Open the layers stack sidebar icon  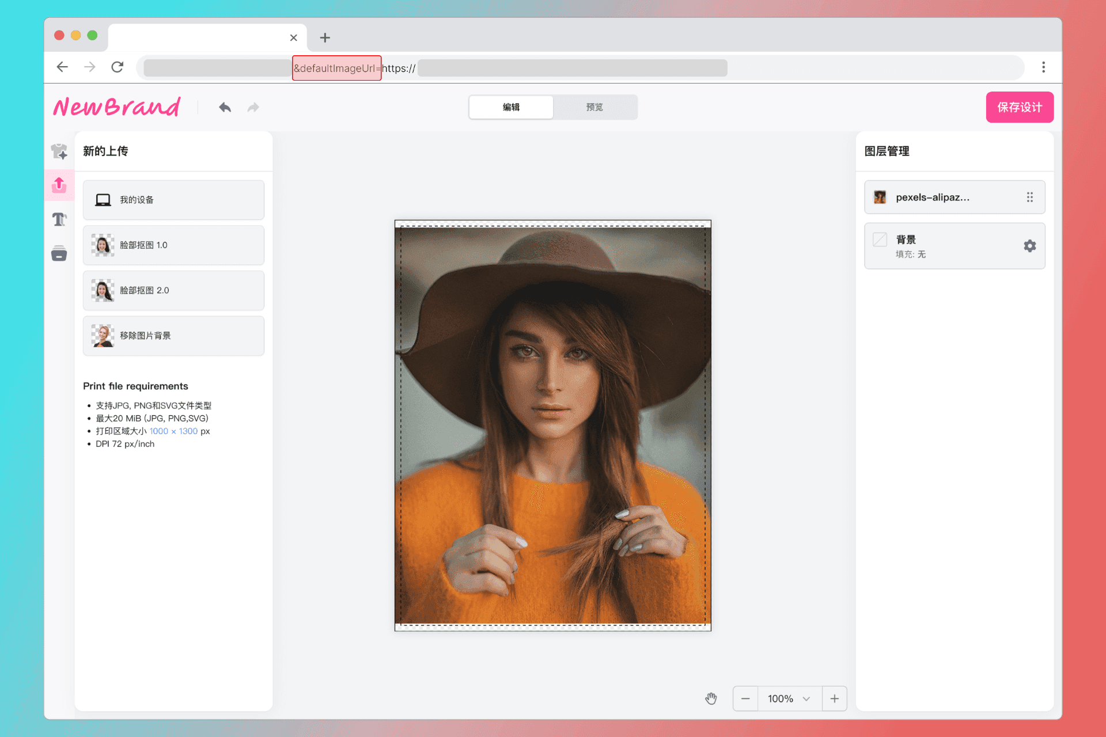(59, 253)
